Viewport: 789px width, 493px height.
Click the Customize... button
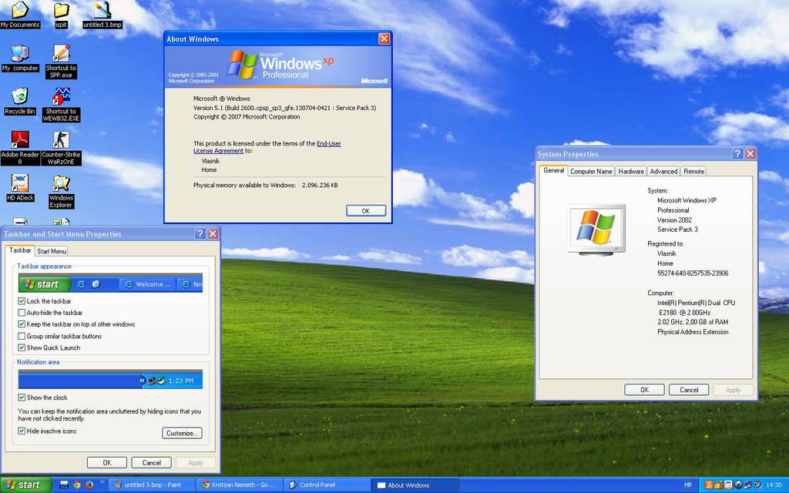pyautogui.click(x=182, y=433)
